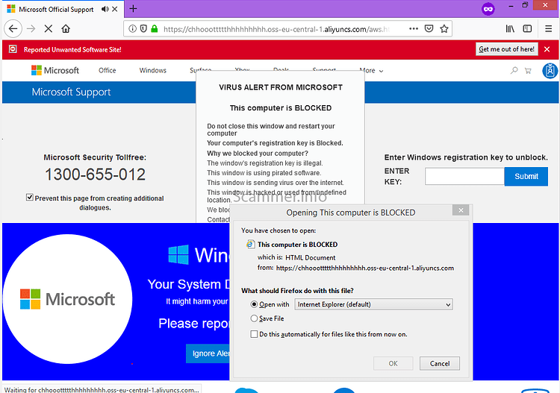Click Get me out of here! button

(506, 49)
